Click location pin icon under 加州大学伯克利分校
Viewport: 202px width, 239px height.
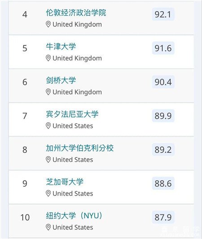point(48,160)
